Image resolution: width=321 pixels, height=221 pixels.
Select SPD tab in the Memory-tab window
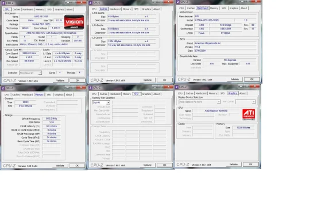(x=49, y=94)
